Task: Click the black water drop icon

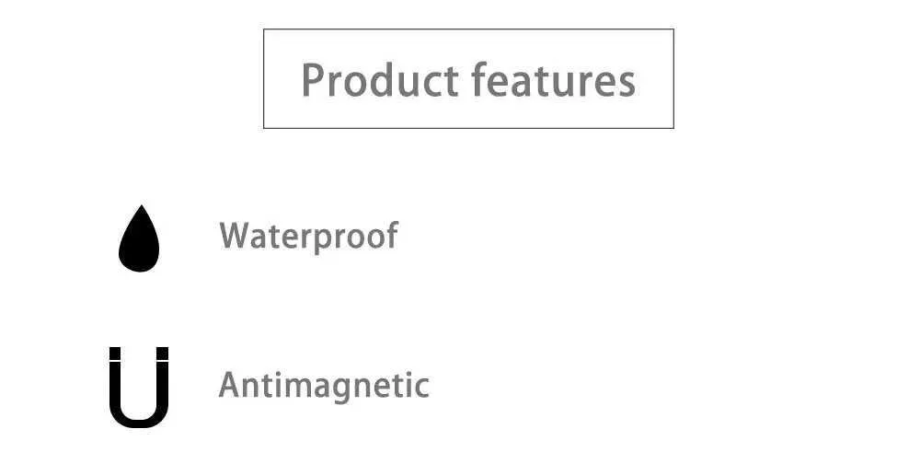Action: [139, 238]
